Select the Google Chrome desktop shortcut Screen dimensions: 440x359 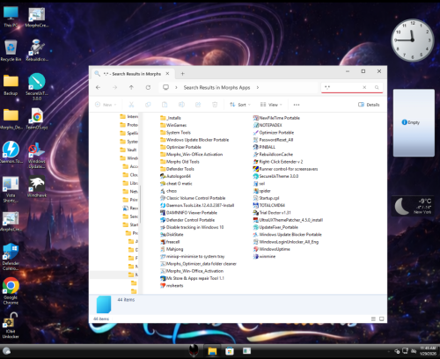tap(11, 290)
